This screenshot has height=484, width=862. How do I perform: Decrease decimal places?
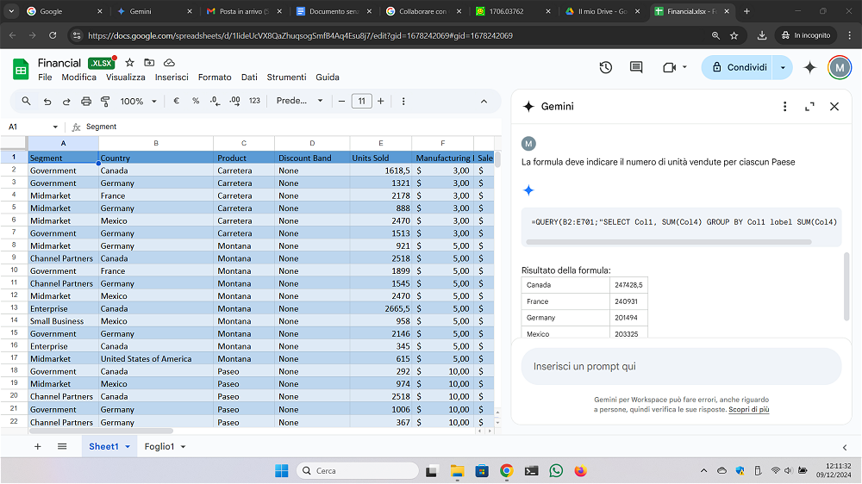click(x=215, y=101)
